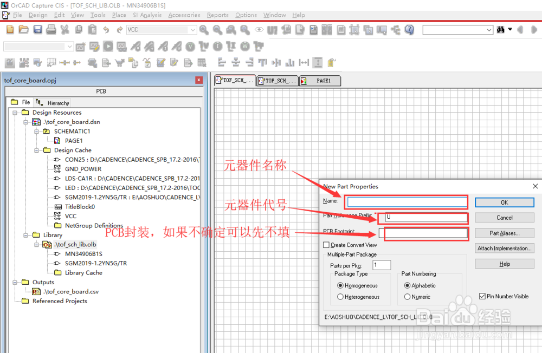
Task: Paste using the clipboard icon
Action: click(x=92, y=30)
